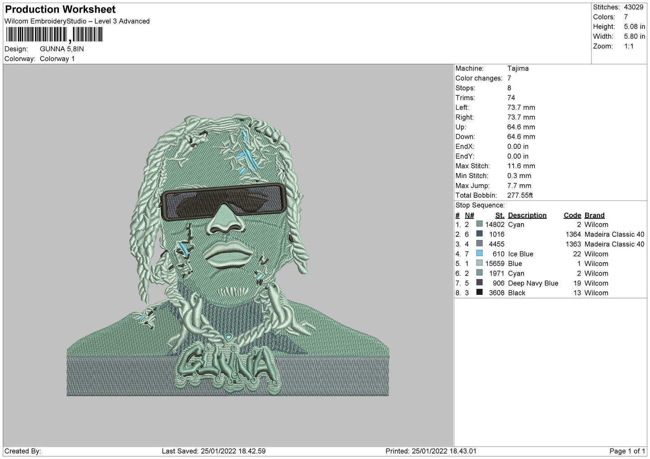Select the swatch for Madeira code 1363
Viewport: 650px width, 459px height.
tap(479, 244)
